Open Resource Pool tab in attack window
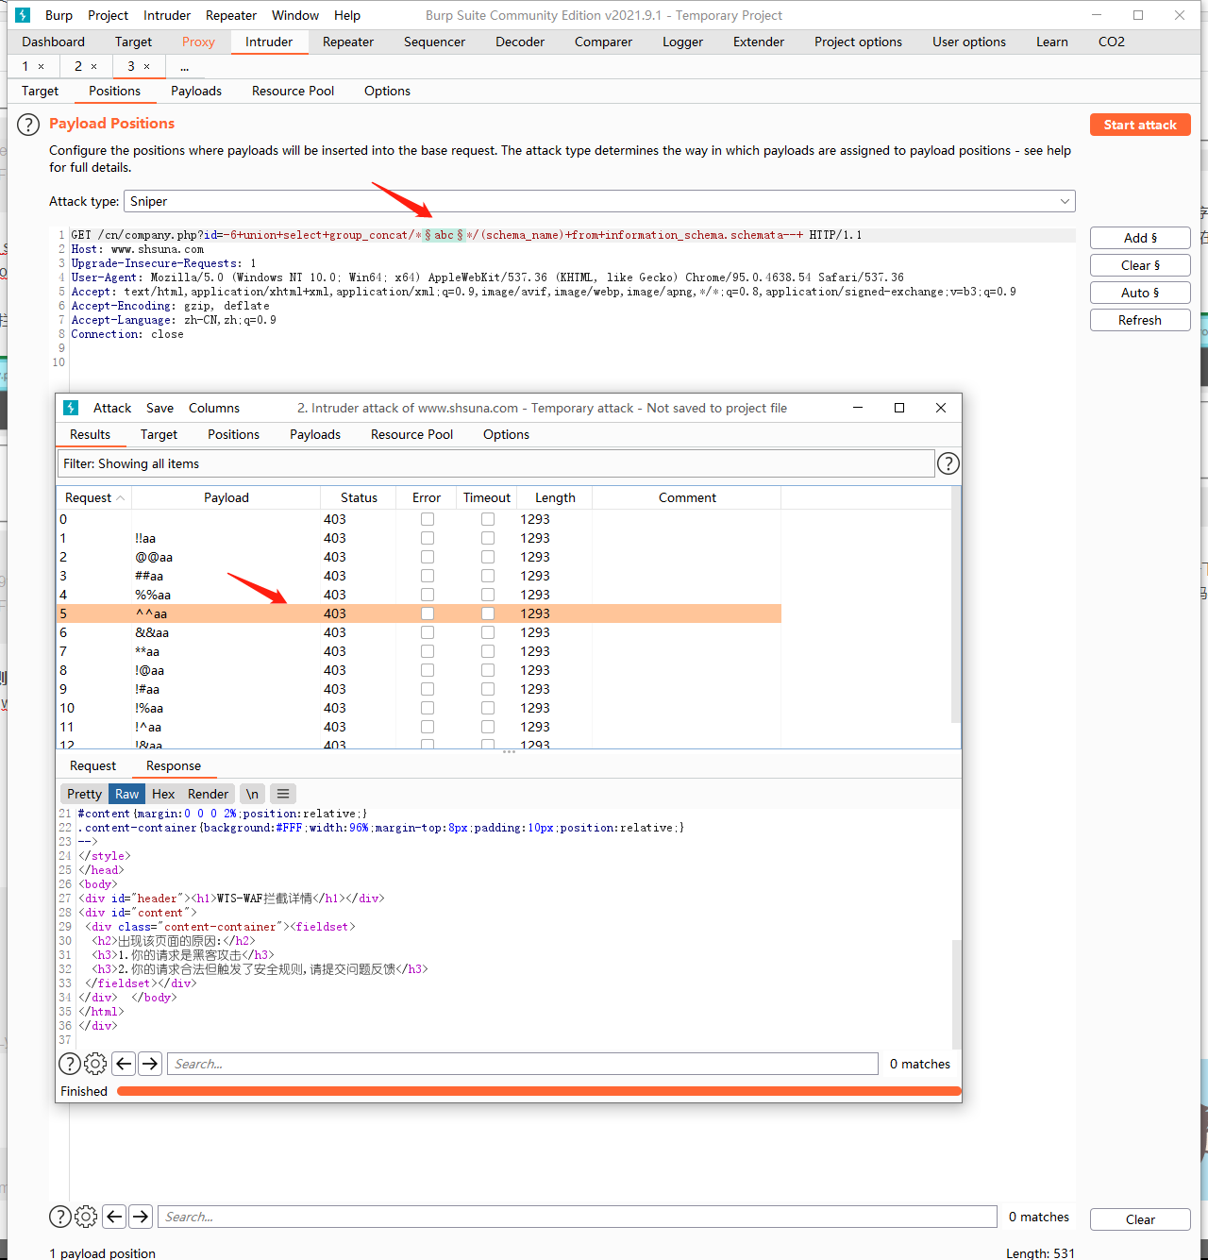Image resolution: width=1208 pixels, height=1260 pixels. [411, 434]
